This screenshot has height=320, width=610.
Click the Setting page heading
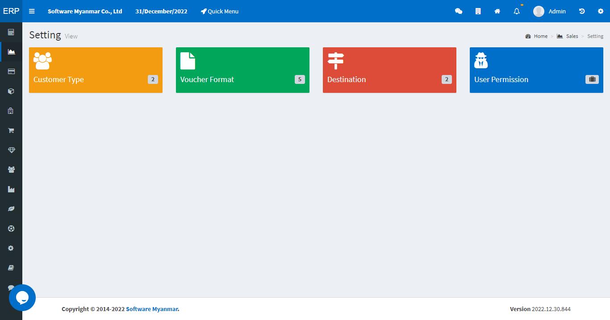click(x=45, y=35)
